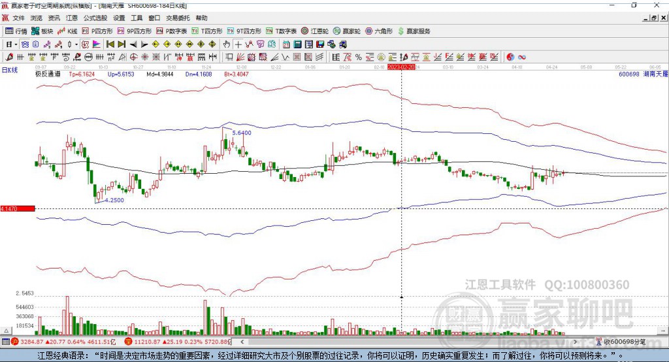The image size is (669, 362).
Task: Open the P数字表 tool
Action: click(x=172, y=31)
